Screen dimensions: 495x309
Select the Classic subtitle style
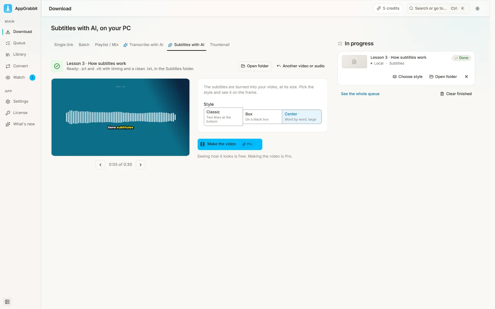click(223, 117)
